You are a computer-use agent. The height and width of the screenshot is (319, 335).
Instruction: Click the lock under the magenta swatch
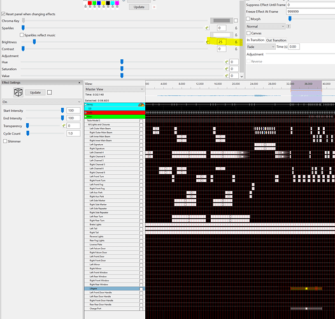[x=117, y=7]
